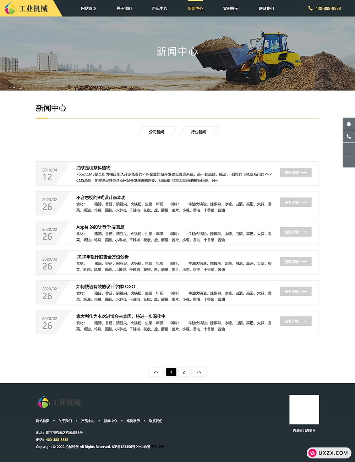Click the previous page << button
Viewport: 355px width, 462px height.
pos(156,372)
